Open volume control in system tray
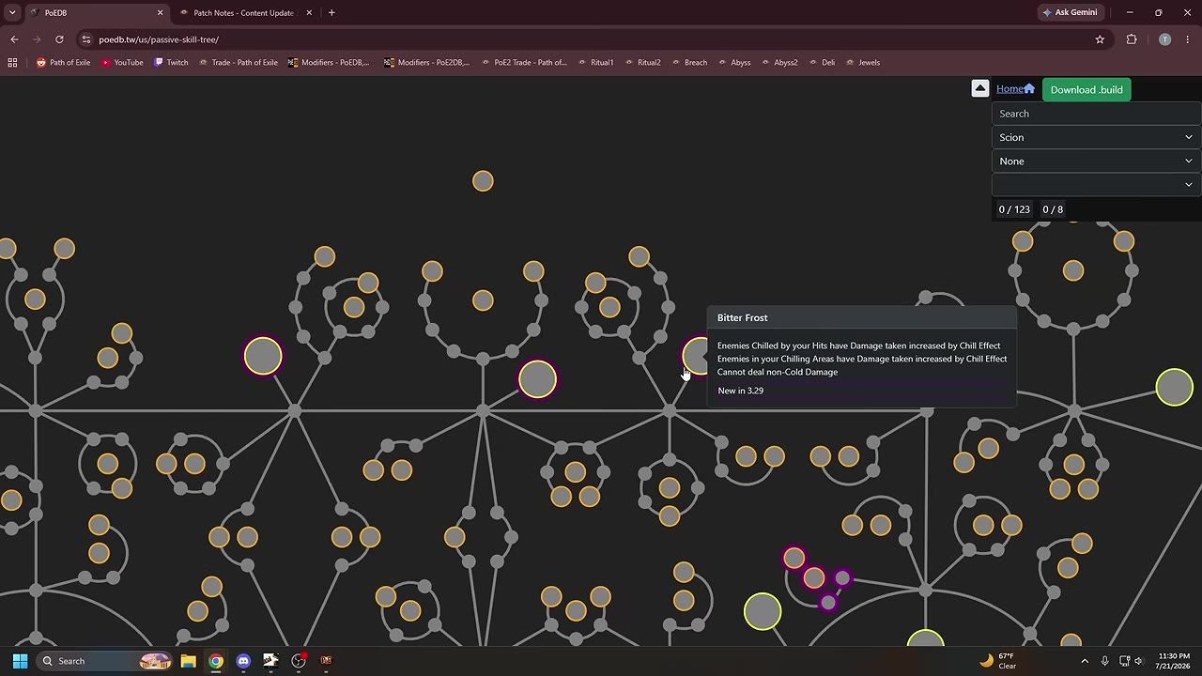This screenshot has height=676, width=1202. click(1138, 661)
